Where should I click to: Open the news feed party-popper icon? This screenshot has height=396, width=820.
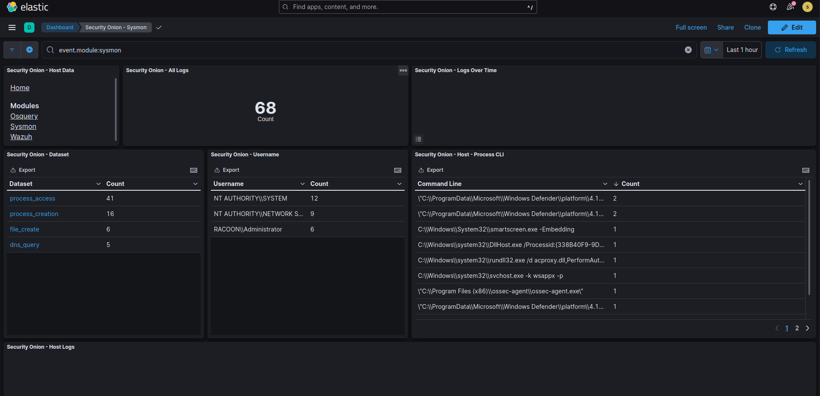tap(790, 7)
